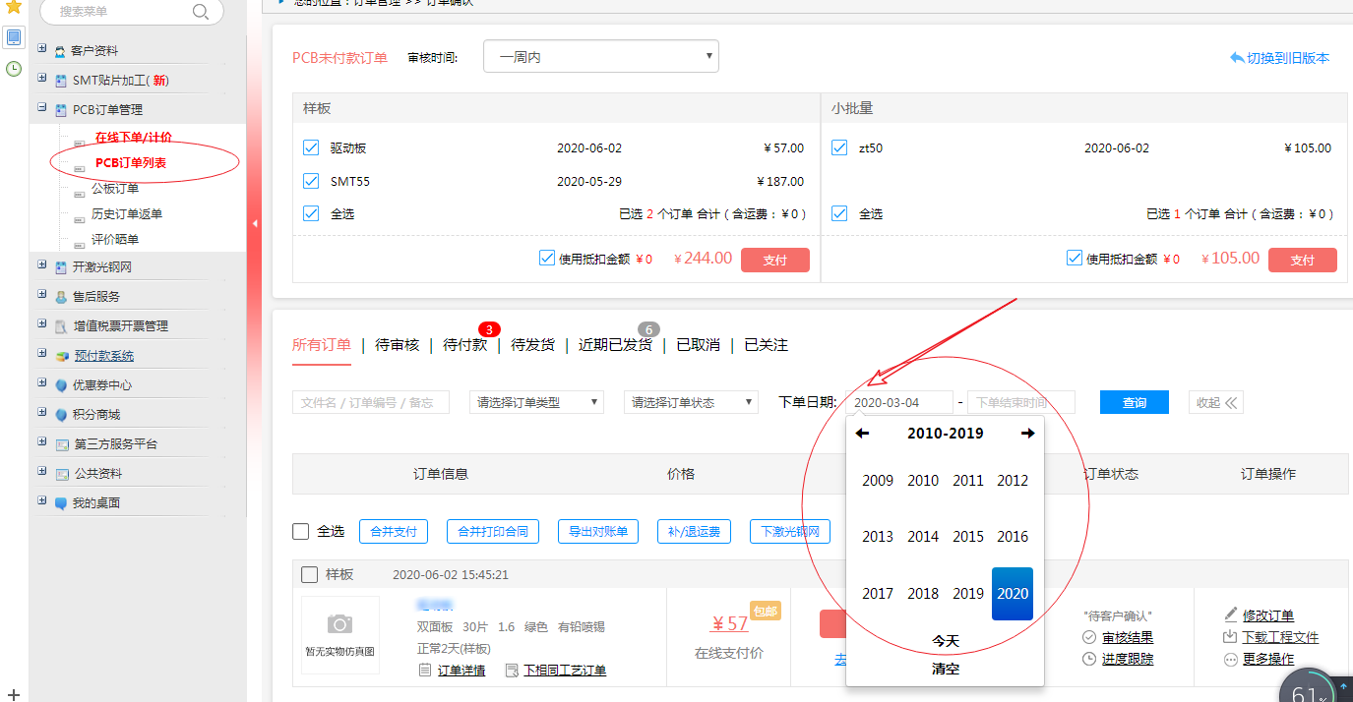Switch to the 待付款 tab

coord(464,345)
